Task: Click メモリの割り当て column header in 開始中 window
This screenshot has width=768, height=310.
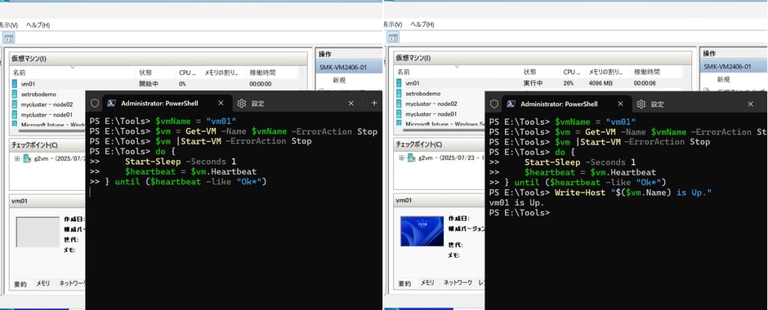Action: 224,73
